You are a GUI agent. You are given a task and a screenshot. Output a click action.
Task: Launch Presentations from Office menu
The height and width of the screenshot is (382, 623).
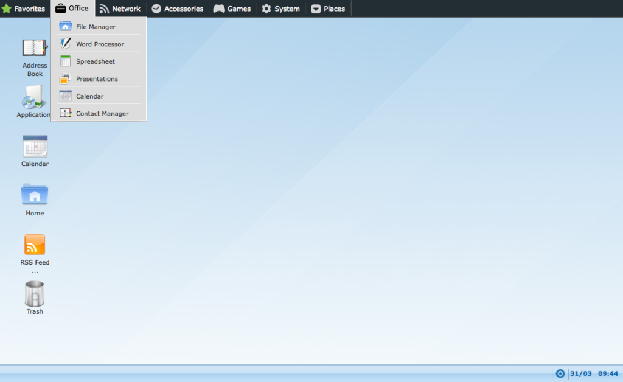point(99,78)
